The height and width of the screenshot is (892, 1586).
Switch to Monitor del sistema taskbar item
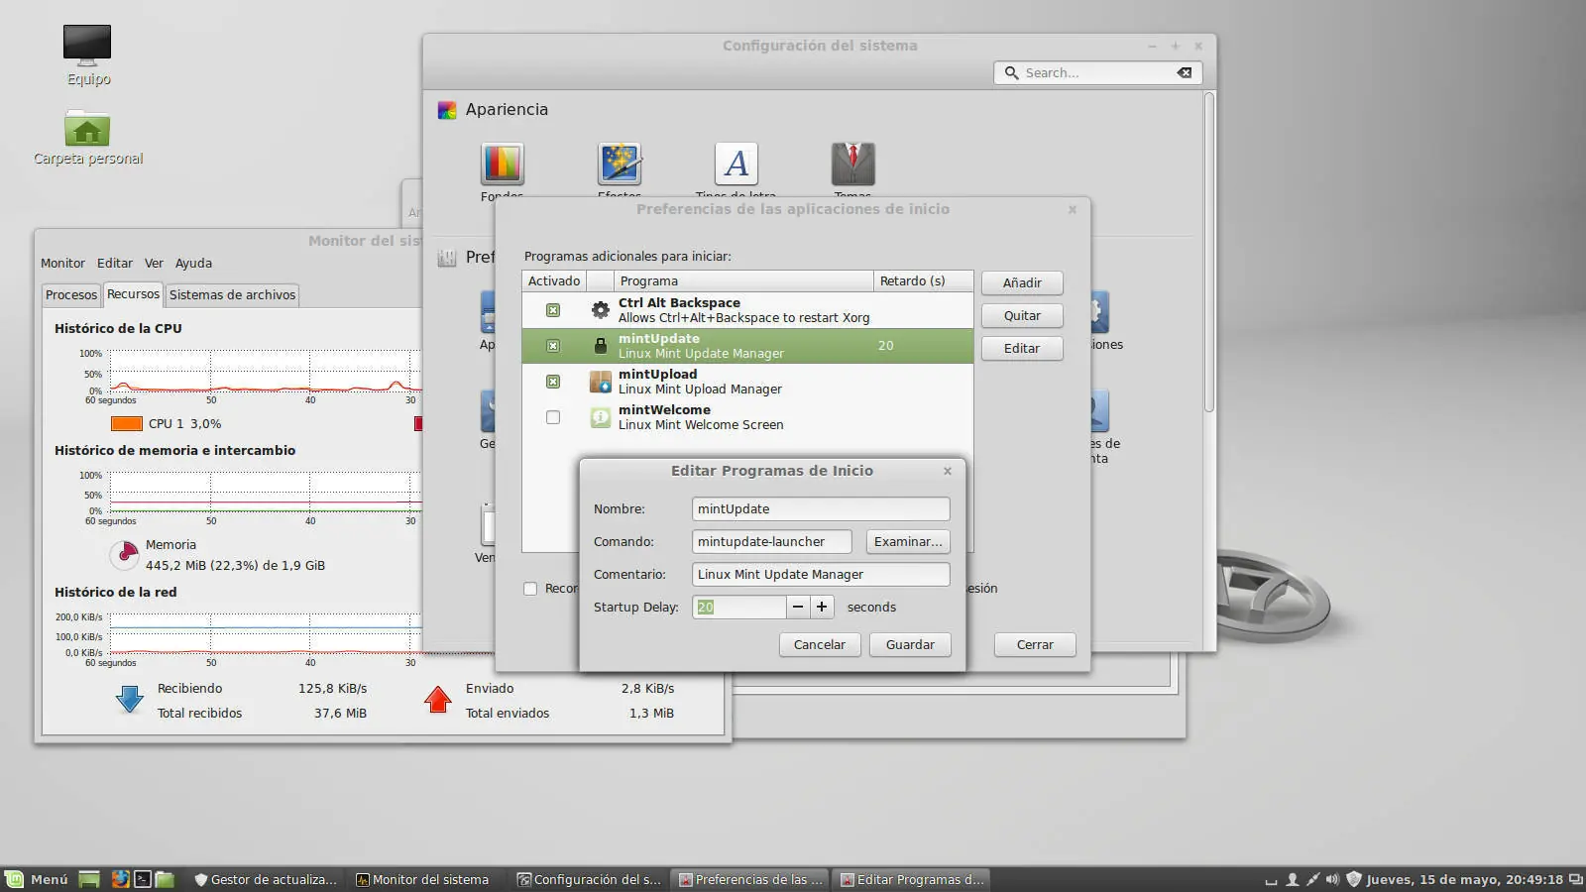423,879
